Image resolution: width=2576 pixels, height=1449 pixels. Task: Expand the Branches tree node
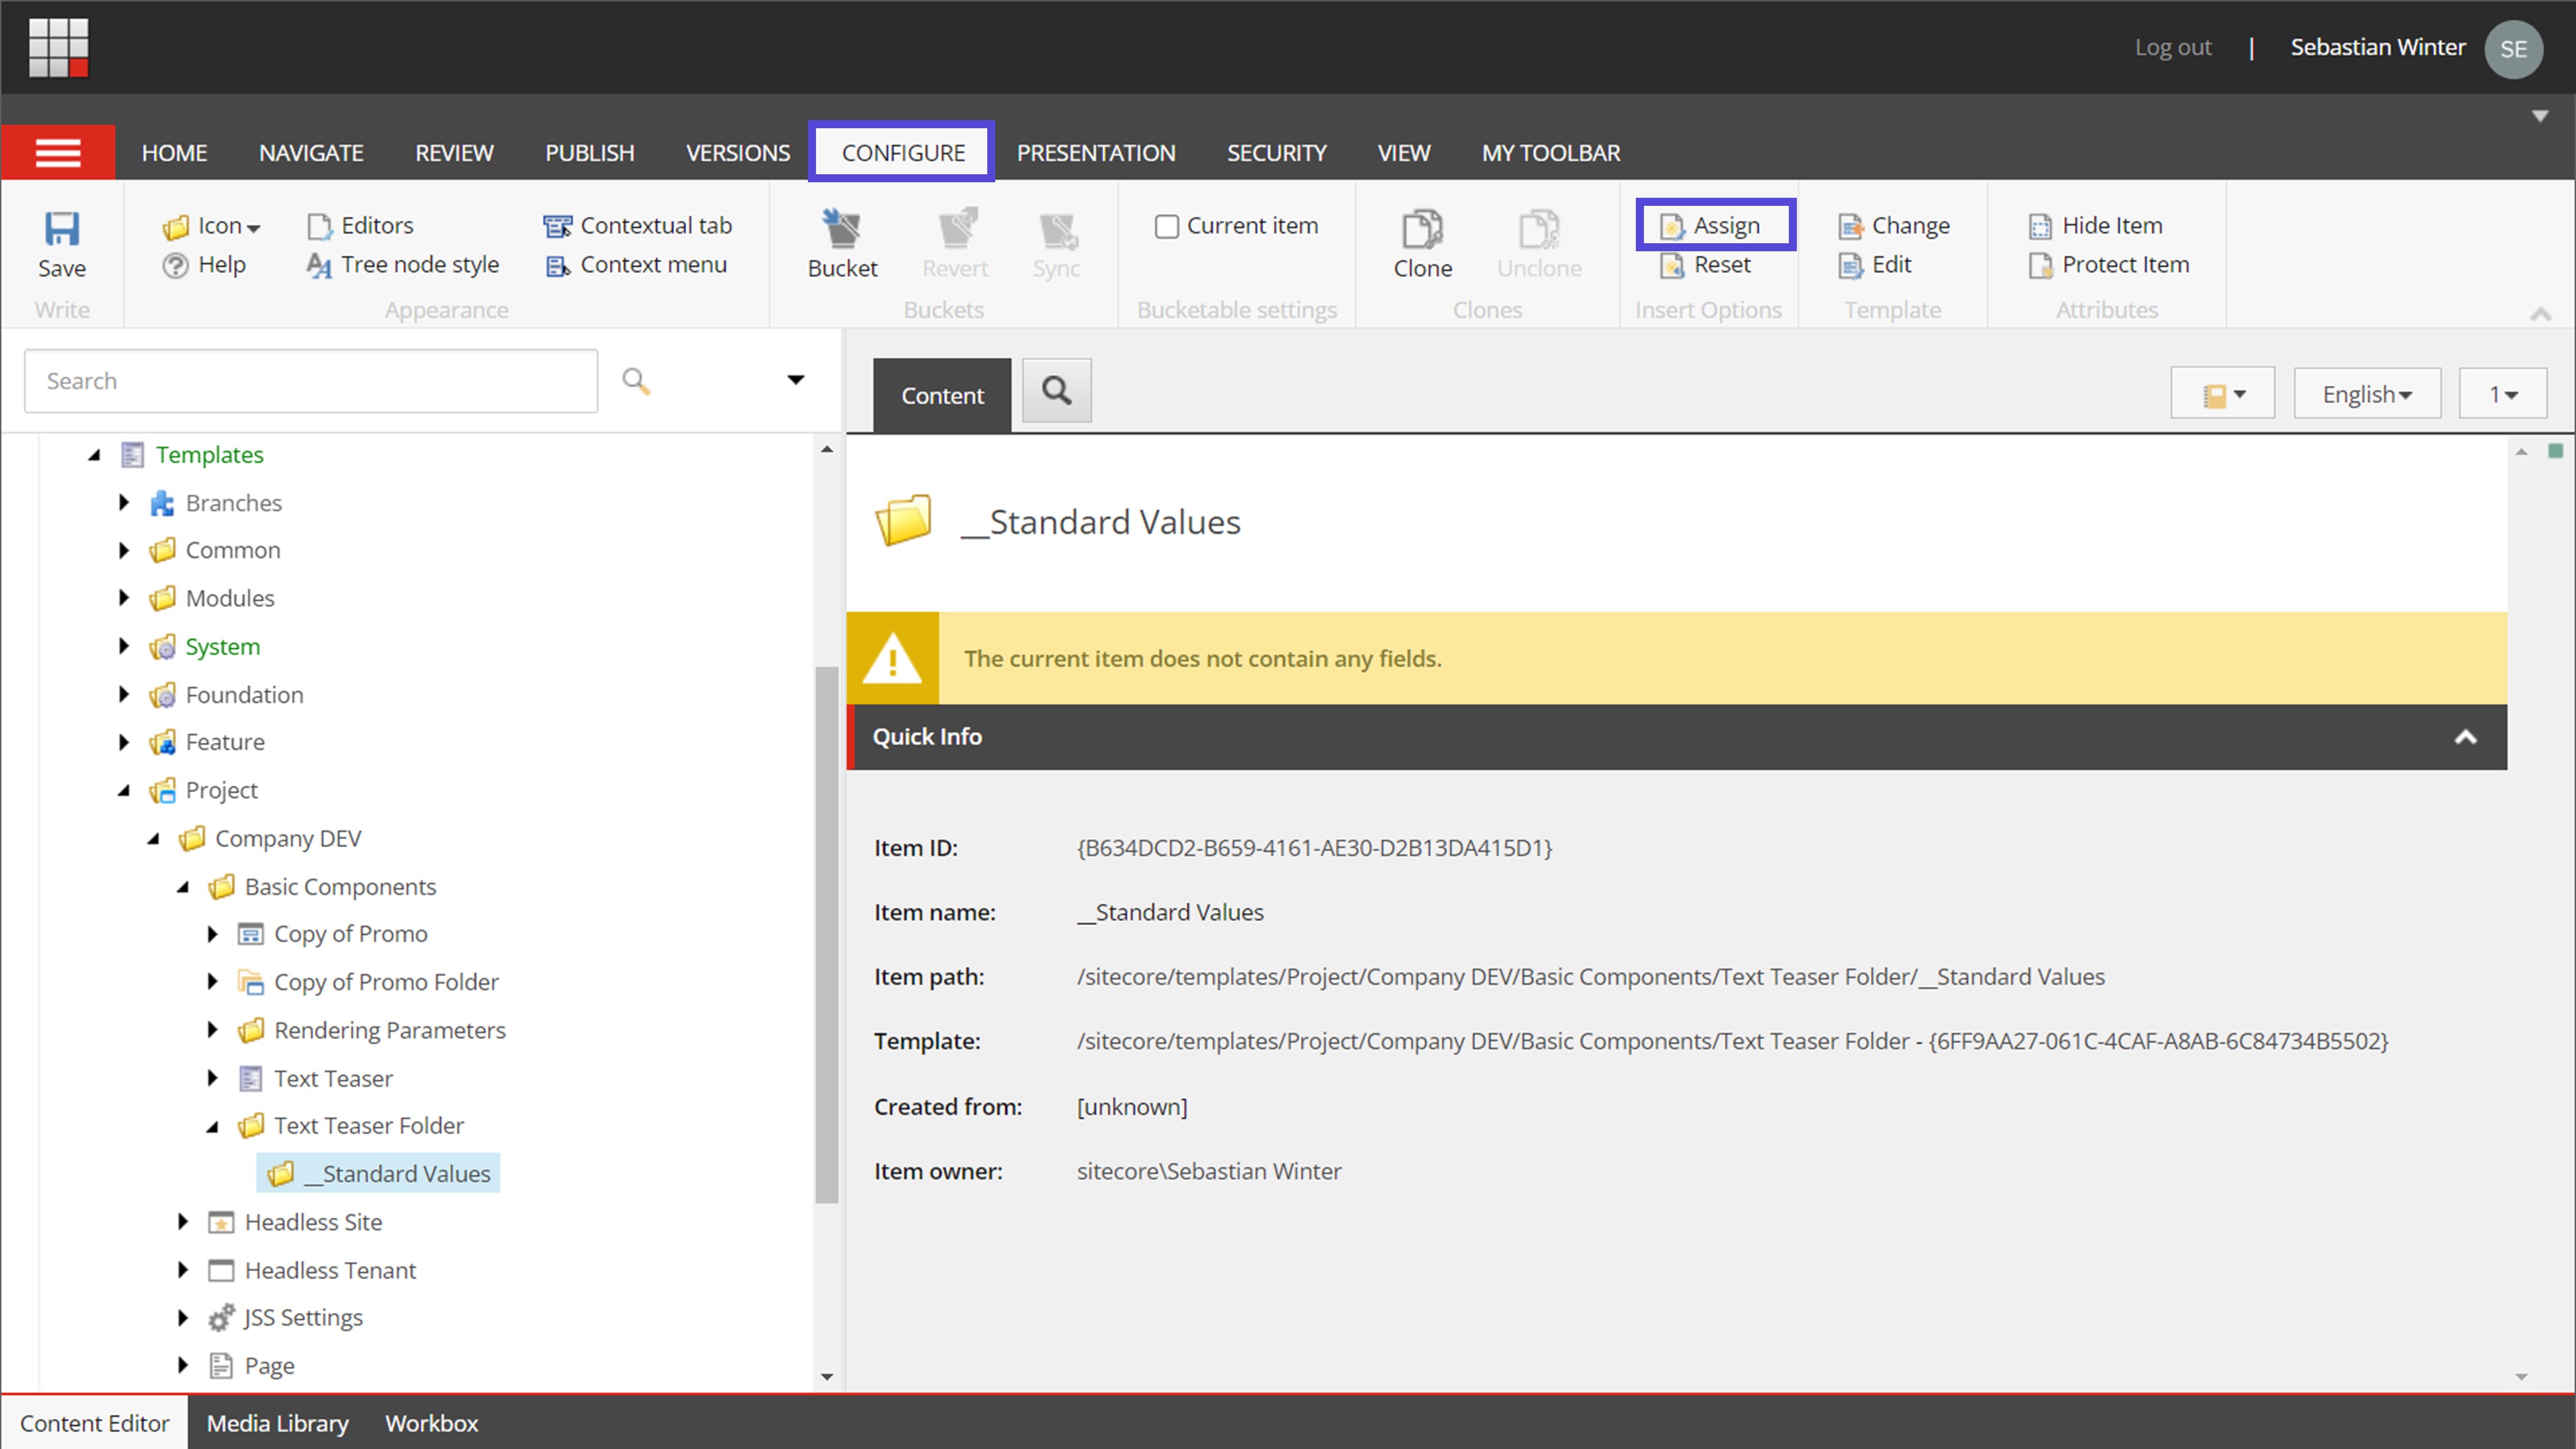point(124,502)
